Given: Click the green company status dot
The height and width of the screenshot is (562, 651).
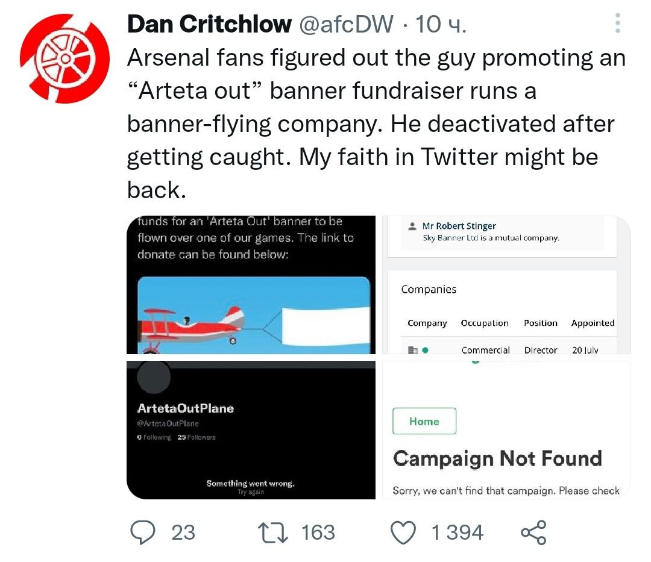Looking at the screenshot, I should point(425,350).
